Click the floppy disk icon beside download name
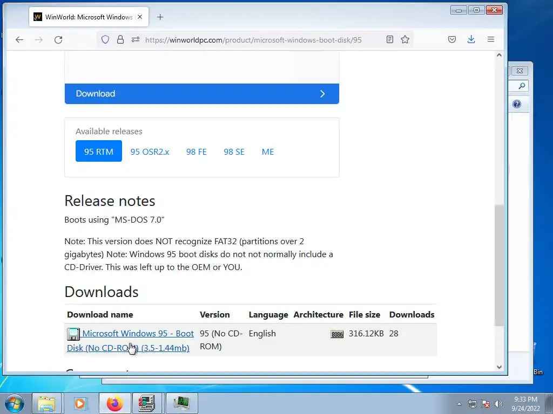The image size is (553, 414). 73,334
